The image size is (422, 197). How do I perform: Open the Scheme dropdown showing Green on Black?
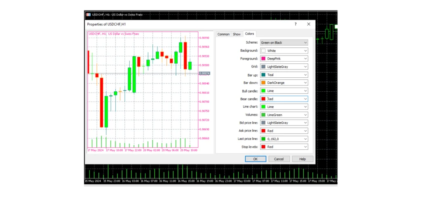tap(284, 42)
